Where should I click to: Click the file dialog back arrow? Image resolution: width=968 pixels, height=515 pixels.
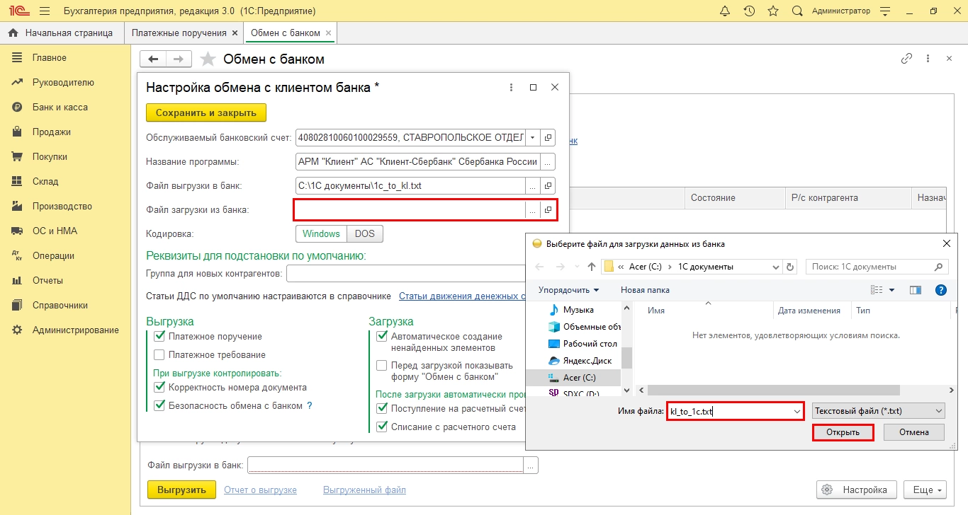[x=539, y=267]
